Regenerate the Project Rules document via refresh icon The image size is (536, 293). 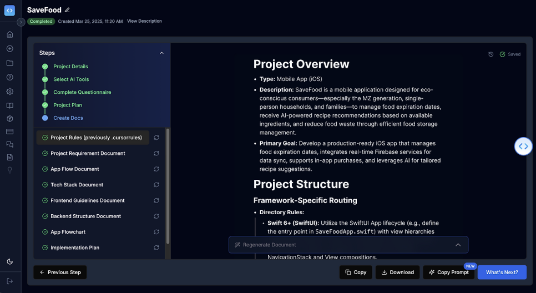point(156,138)
